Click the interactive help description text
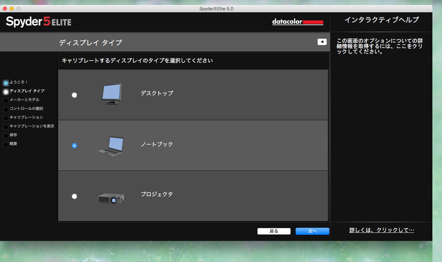The image size is (442, 262). (380, 46)
